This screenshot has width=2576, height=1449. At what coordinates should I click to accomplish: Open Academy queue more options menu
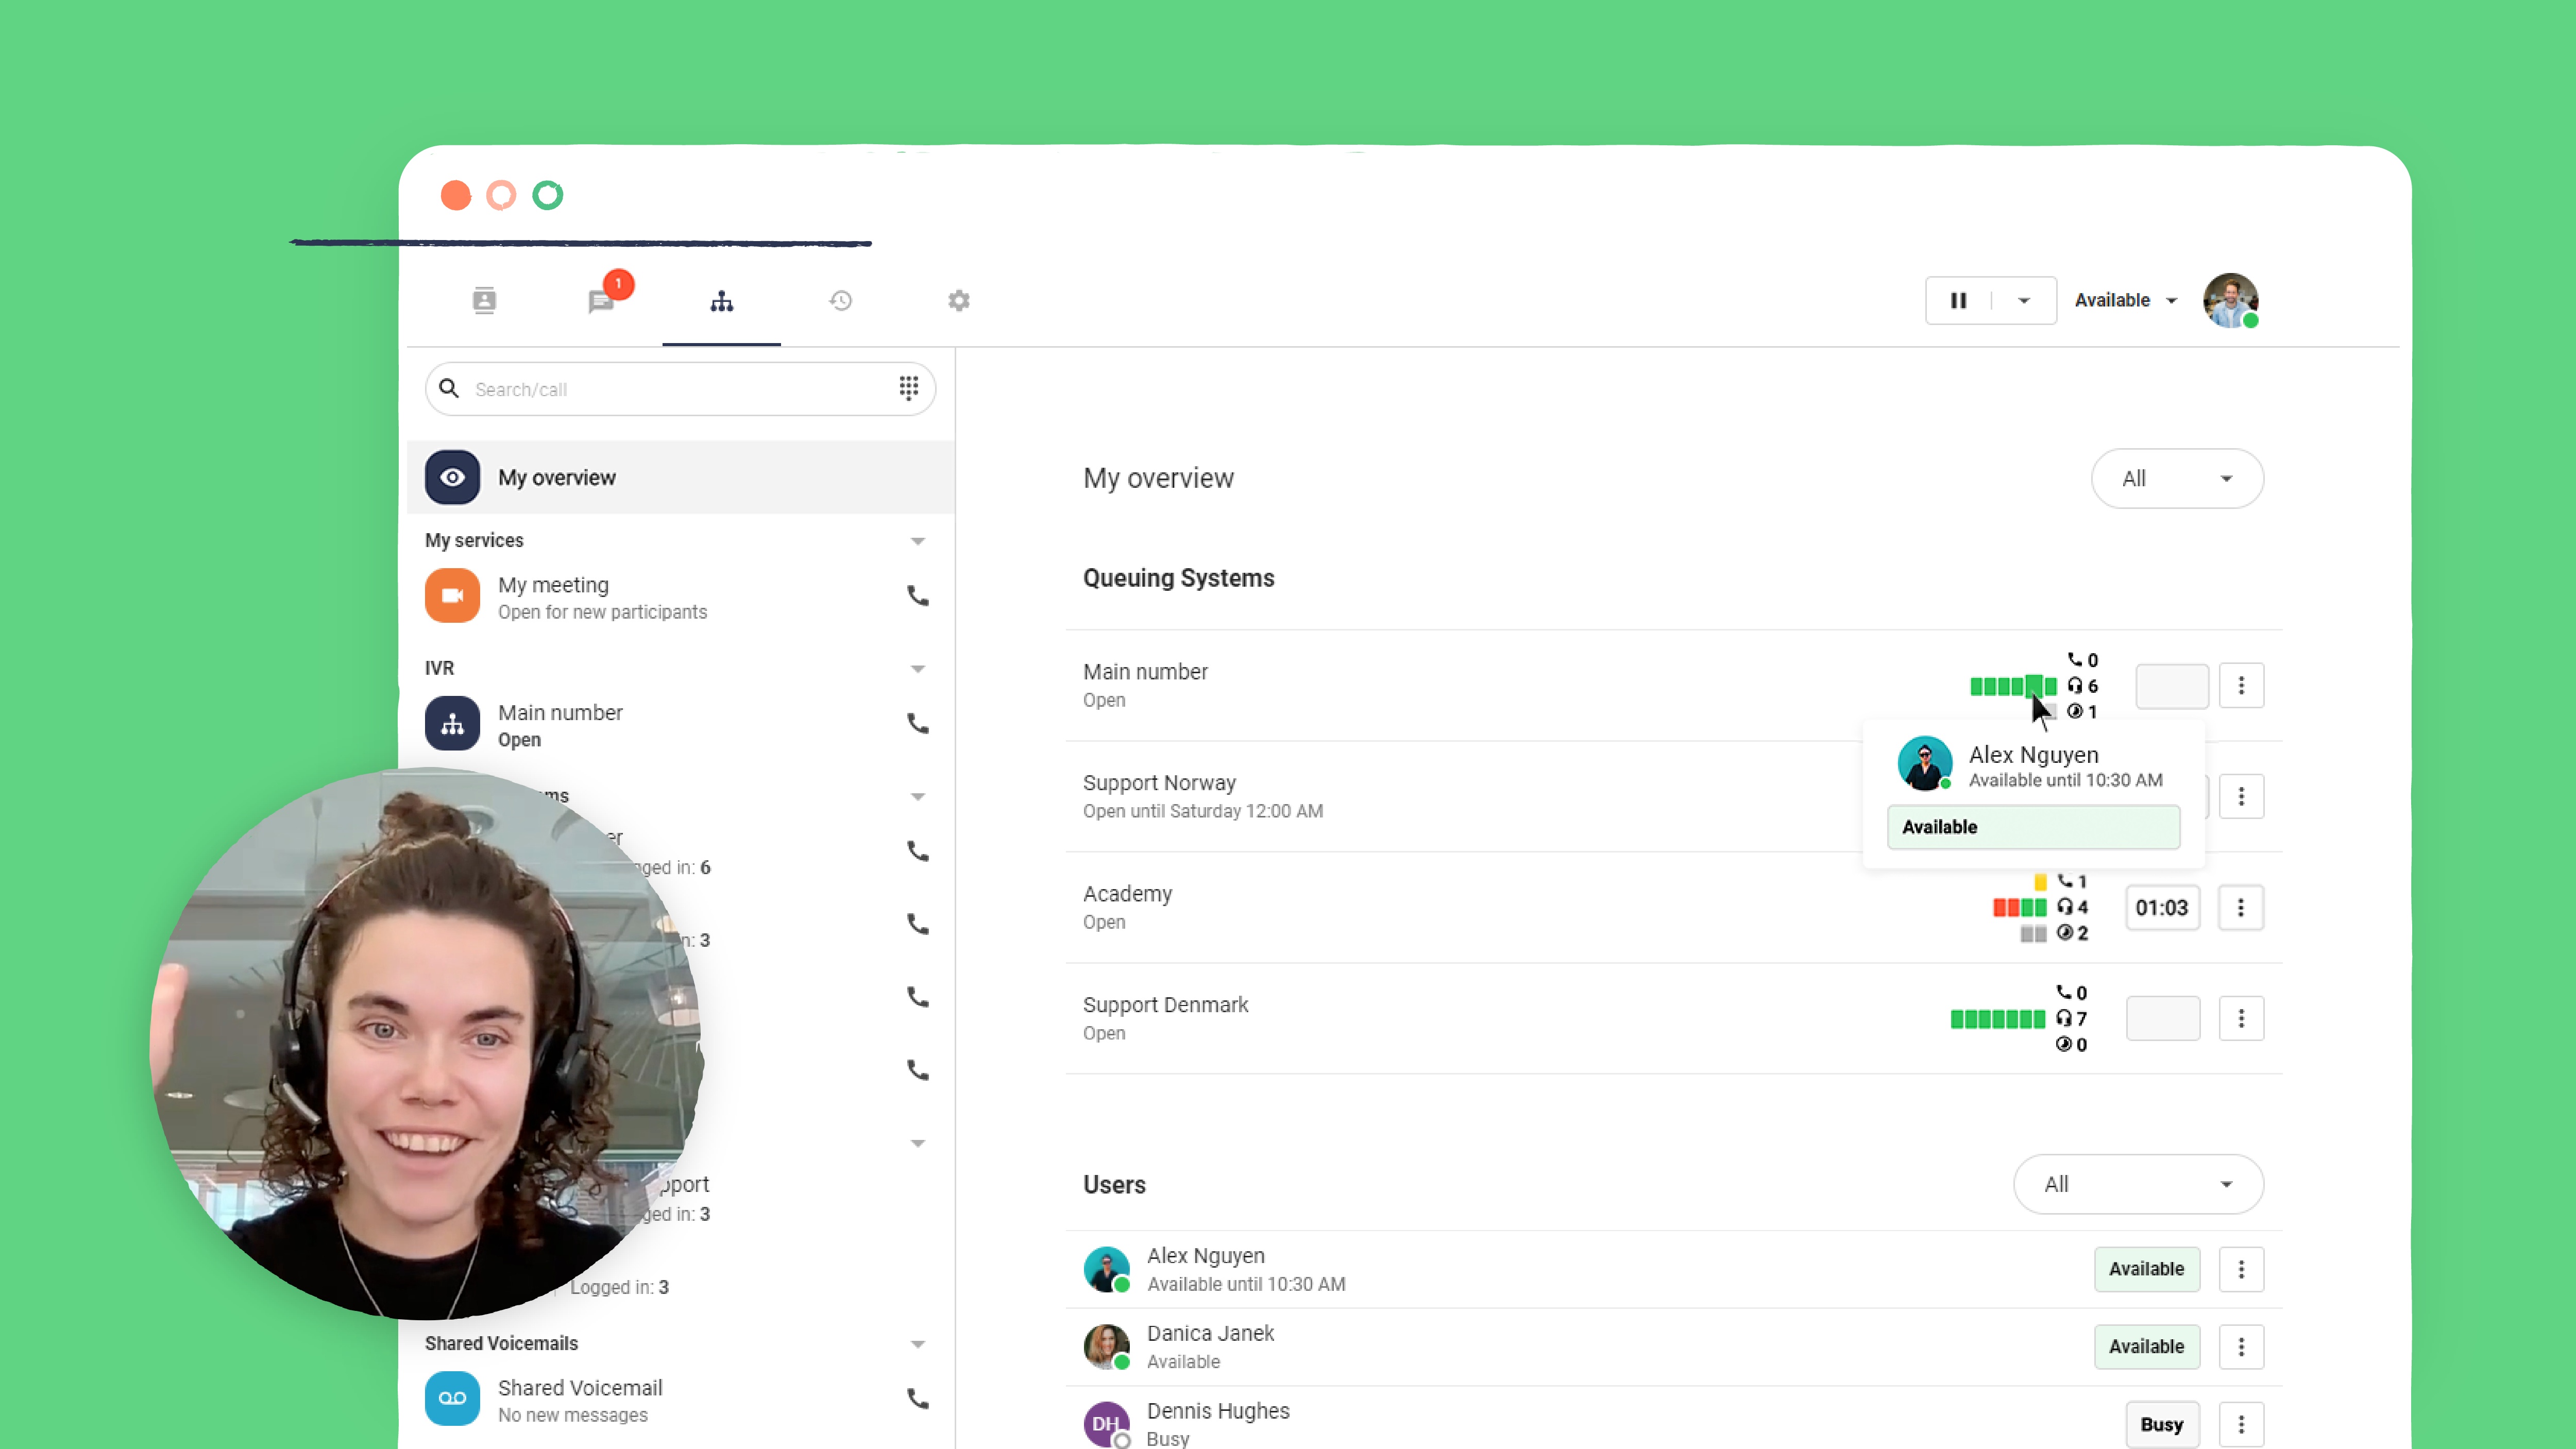[x=2240, y=907]
